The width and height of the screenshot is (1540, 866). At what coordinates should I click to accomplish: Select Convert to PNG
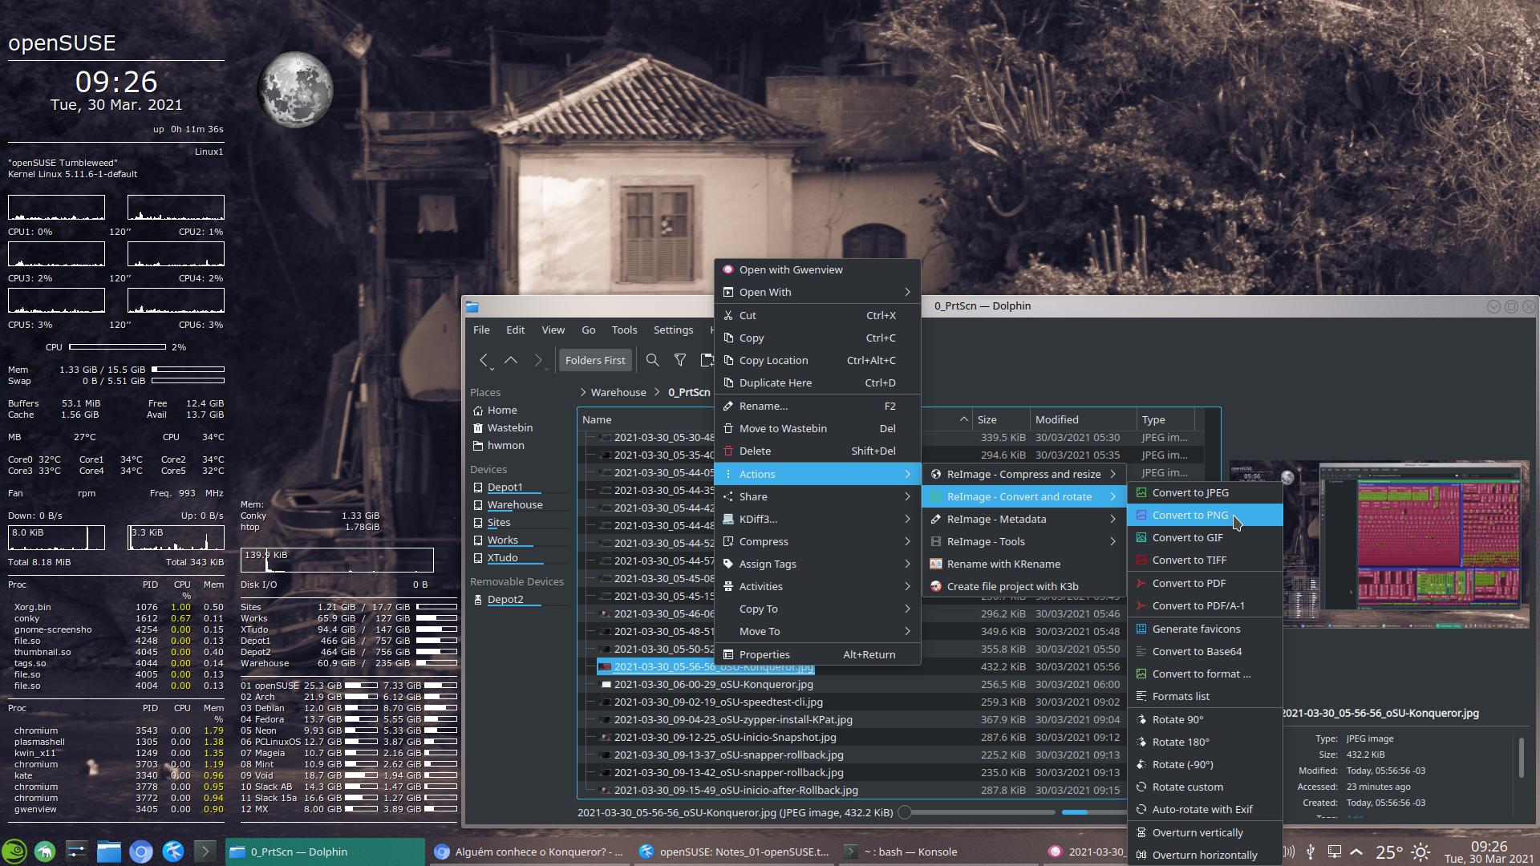1205,515
